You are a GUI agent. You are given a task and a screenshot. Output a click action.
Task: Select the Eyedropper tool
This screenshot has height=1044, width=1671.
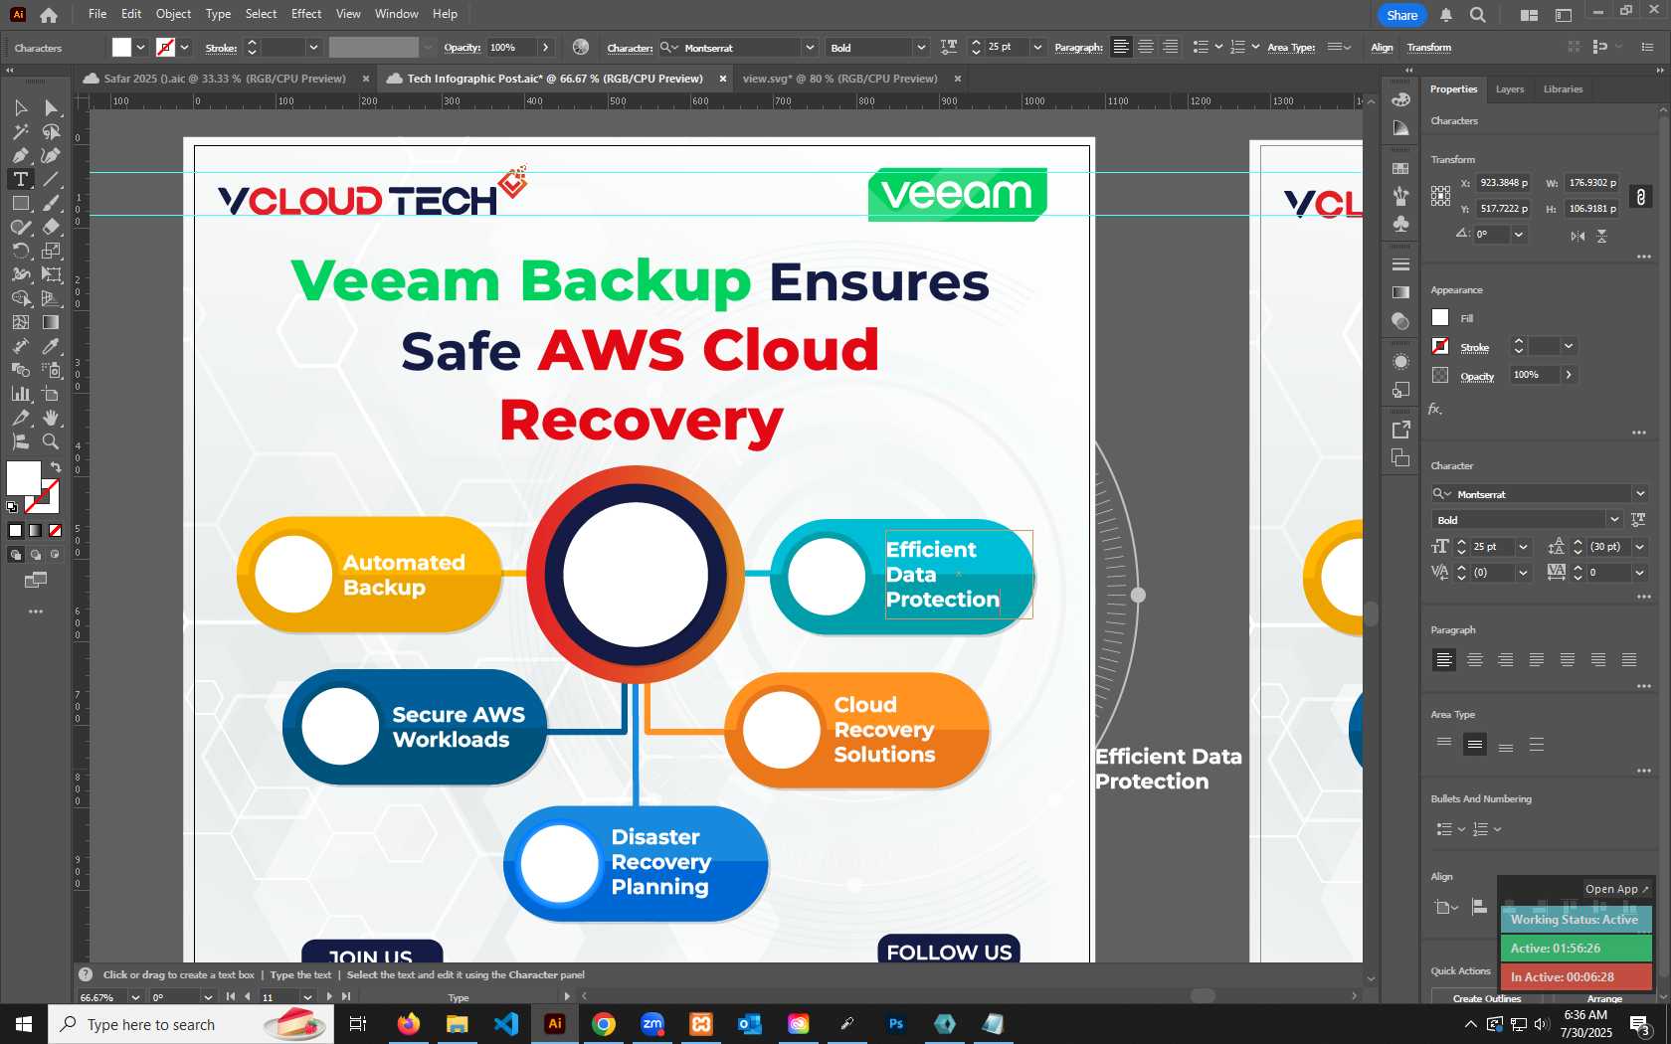coord(51,346)
